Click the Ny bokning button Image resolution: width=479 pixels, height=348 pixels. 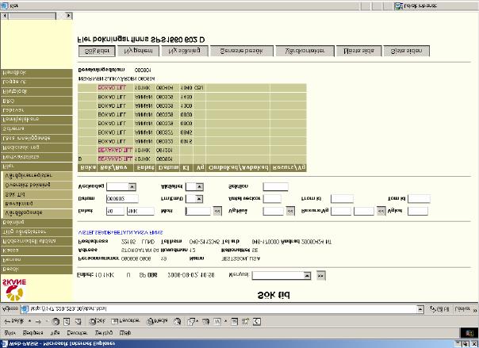[x=185, y=51]
